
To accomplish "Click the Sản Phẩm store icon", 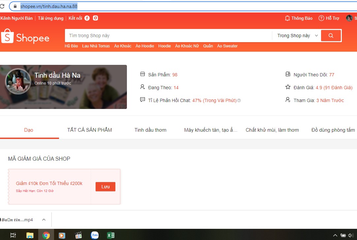I will [142, 74].
